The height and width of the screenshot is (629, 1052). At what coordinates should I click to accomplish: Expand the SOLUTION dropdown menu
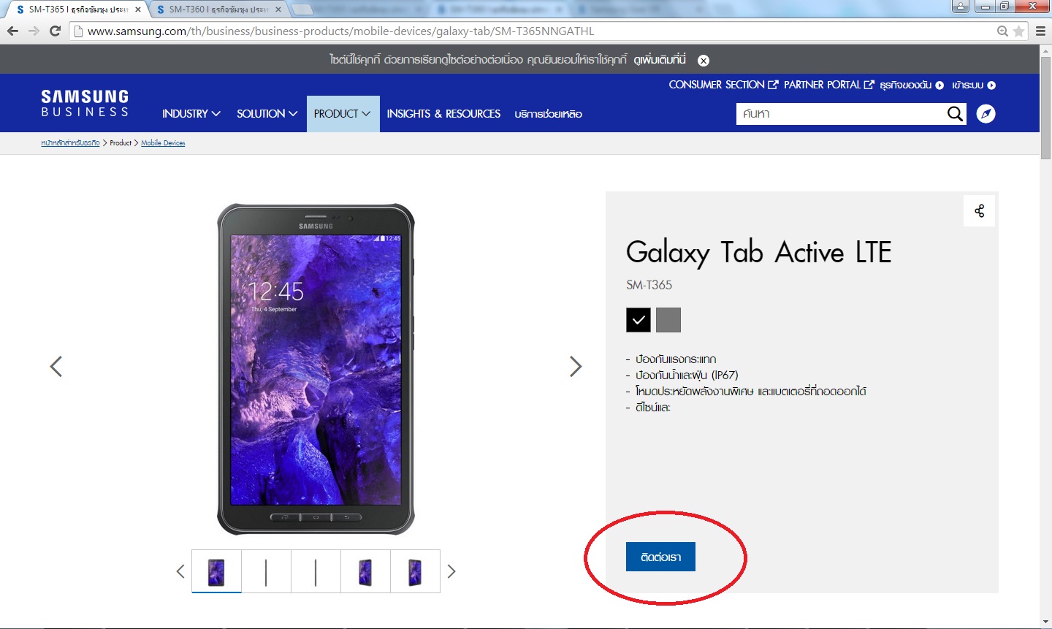tap(267, 114)
